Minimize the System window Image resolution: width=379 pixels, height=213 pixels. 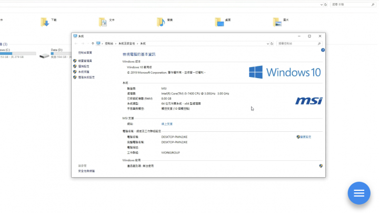pos(299,36)
